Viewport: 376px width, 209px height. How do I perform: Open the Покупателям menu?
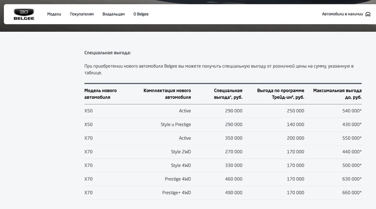[x=82, y=14]
